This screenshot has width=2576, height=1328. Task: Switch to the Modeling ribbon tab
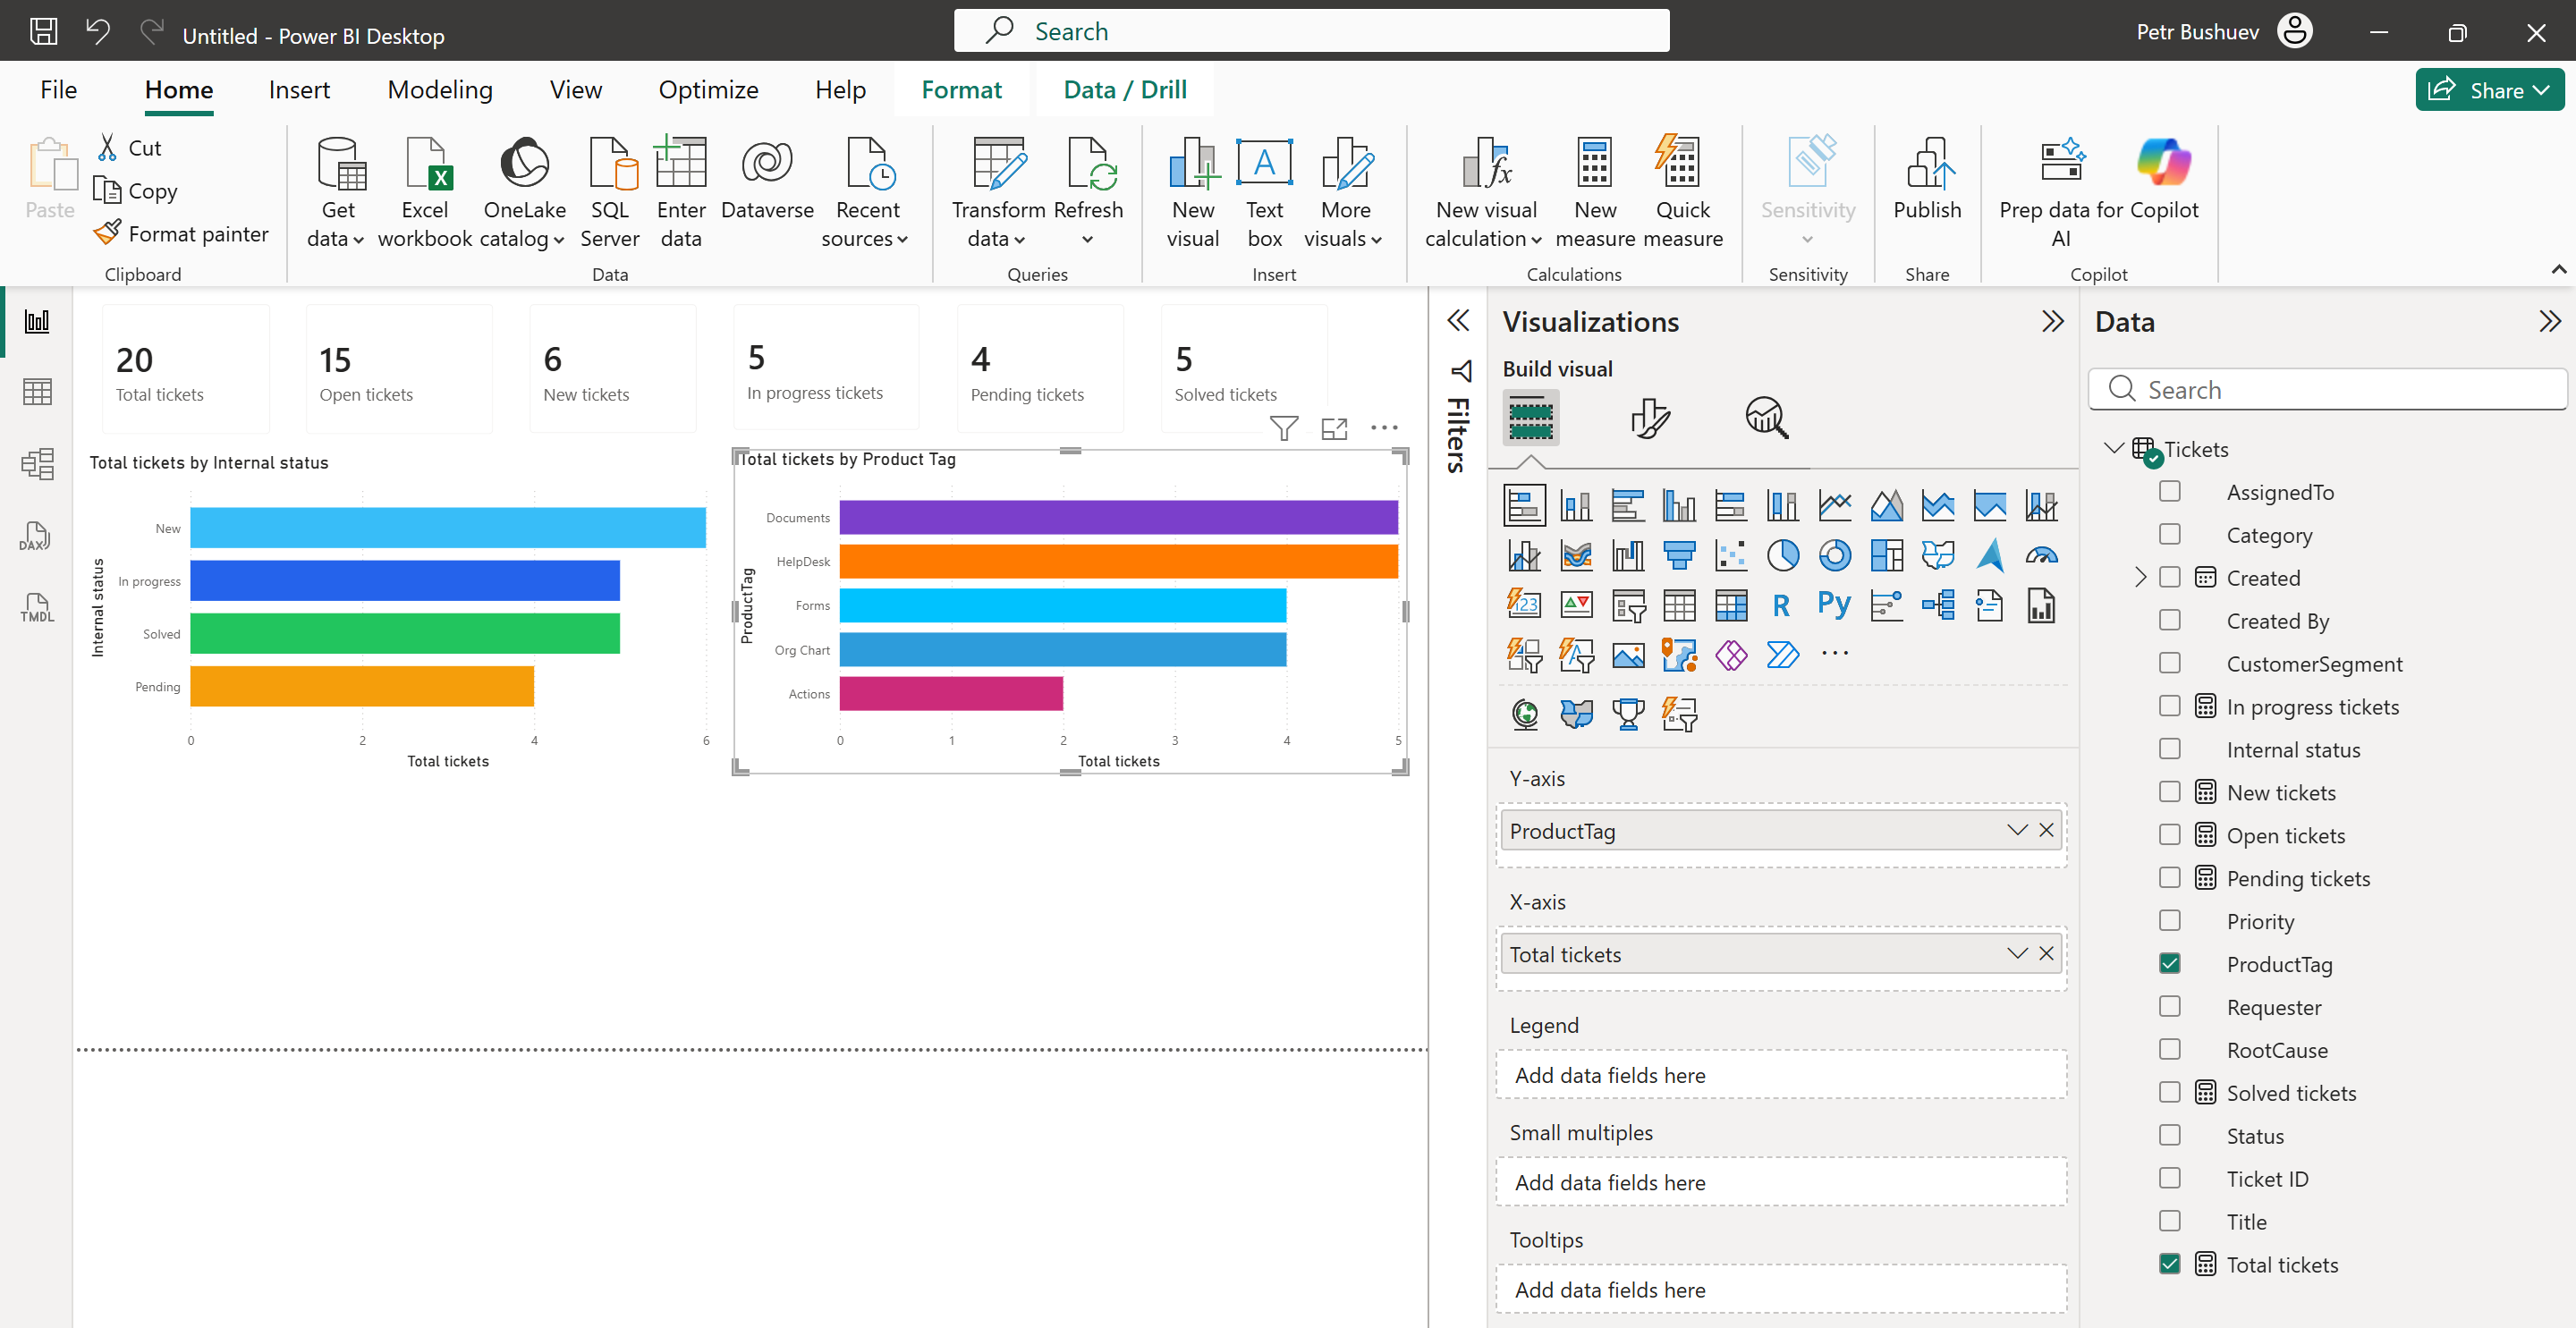pyautogui.click(x=440, y=90)
